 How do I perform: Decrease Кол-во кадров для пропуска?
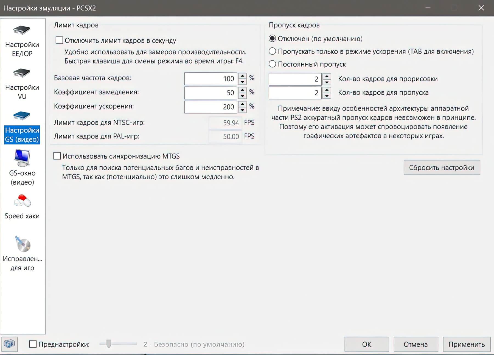327,96
